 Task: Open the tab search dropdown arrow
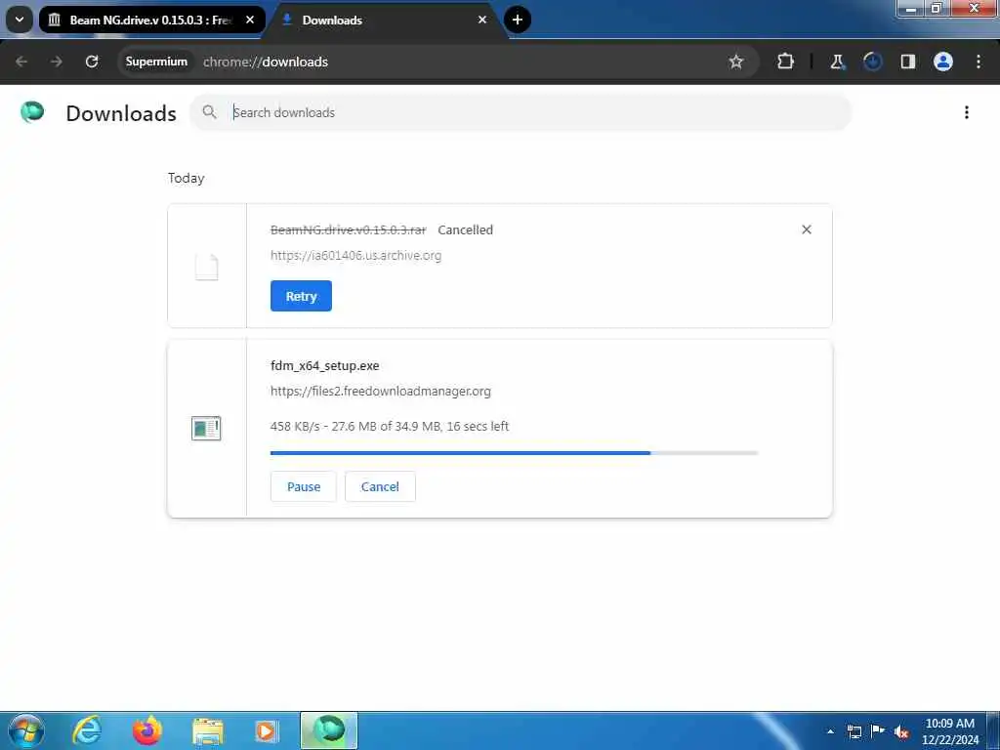tap(20, 20)
